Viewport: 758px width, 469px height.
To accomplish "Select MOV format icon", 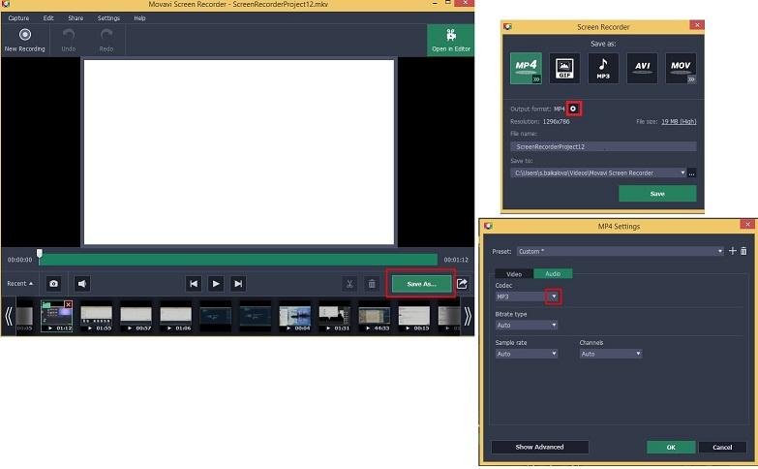I will [681, 68].
